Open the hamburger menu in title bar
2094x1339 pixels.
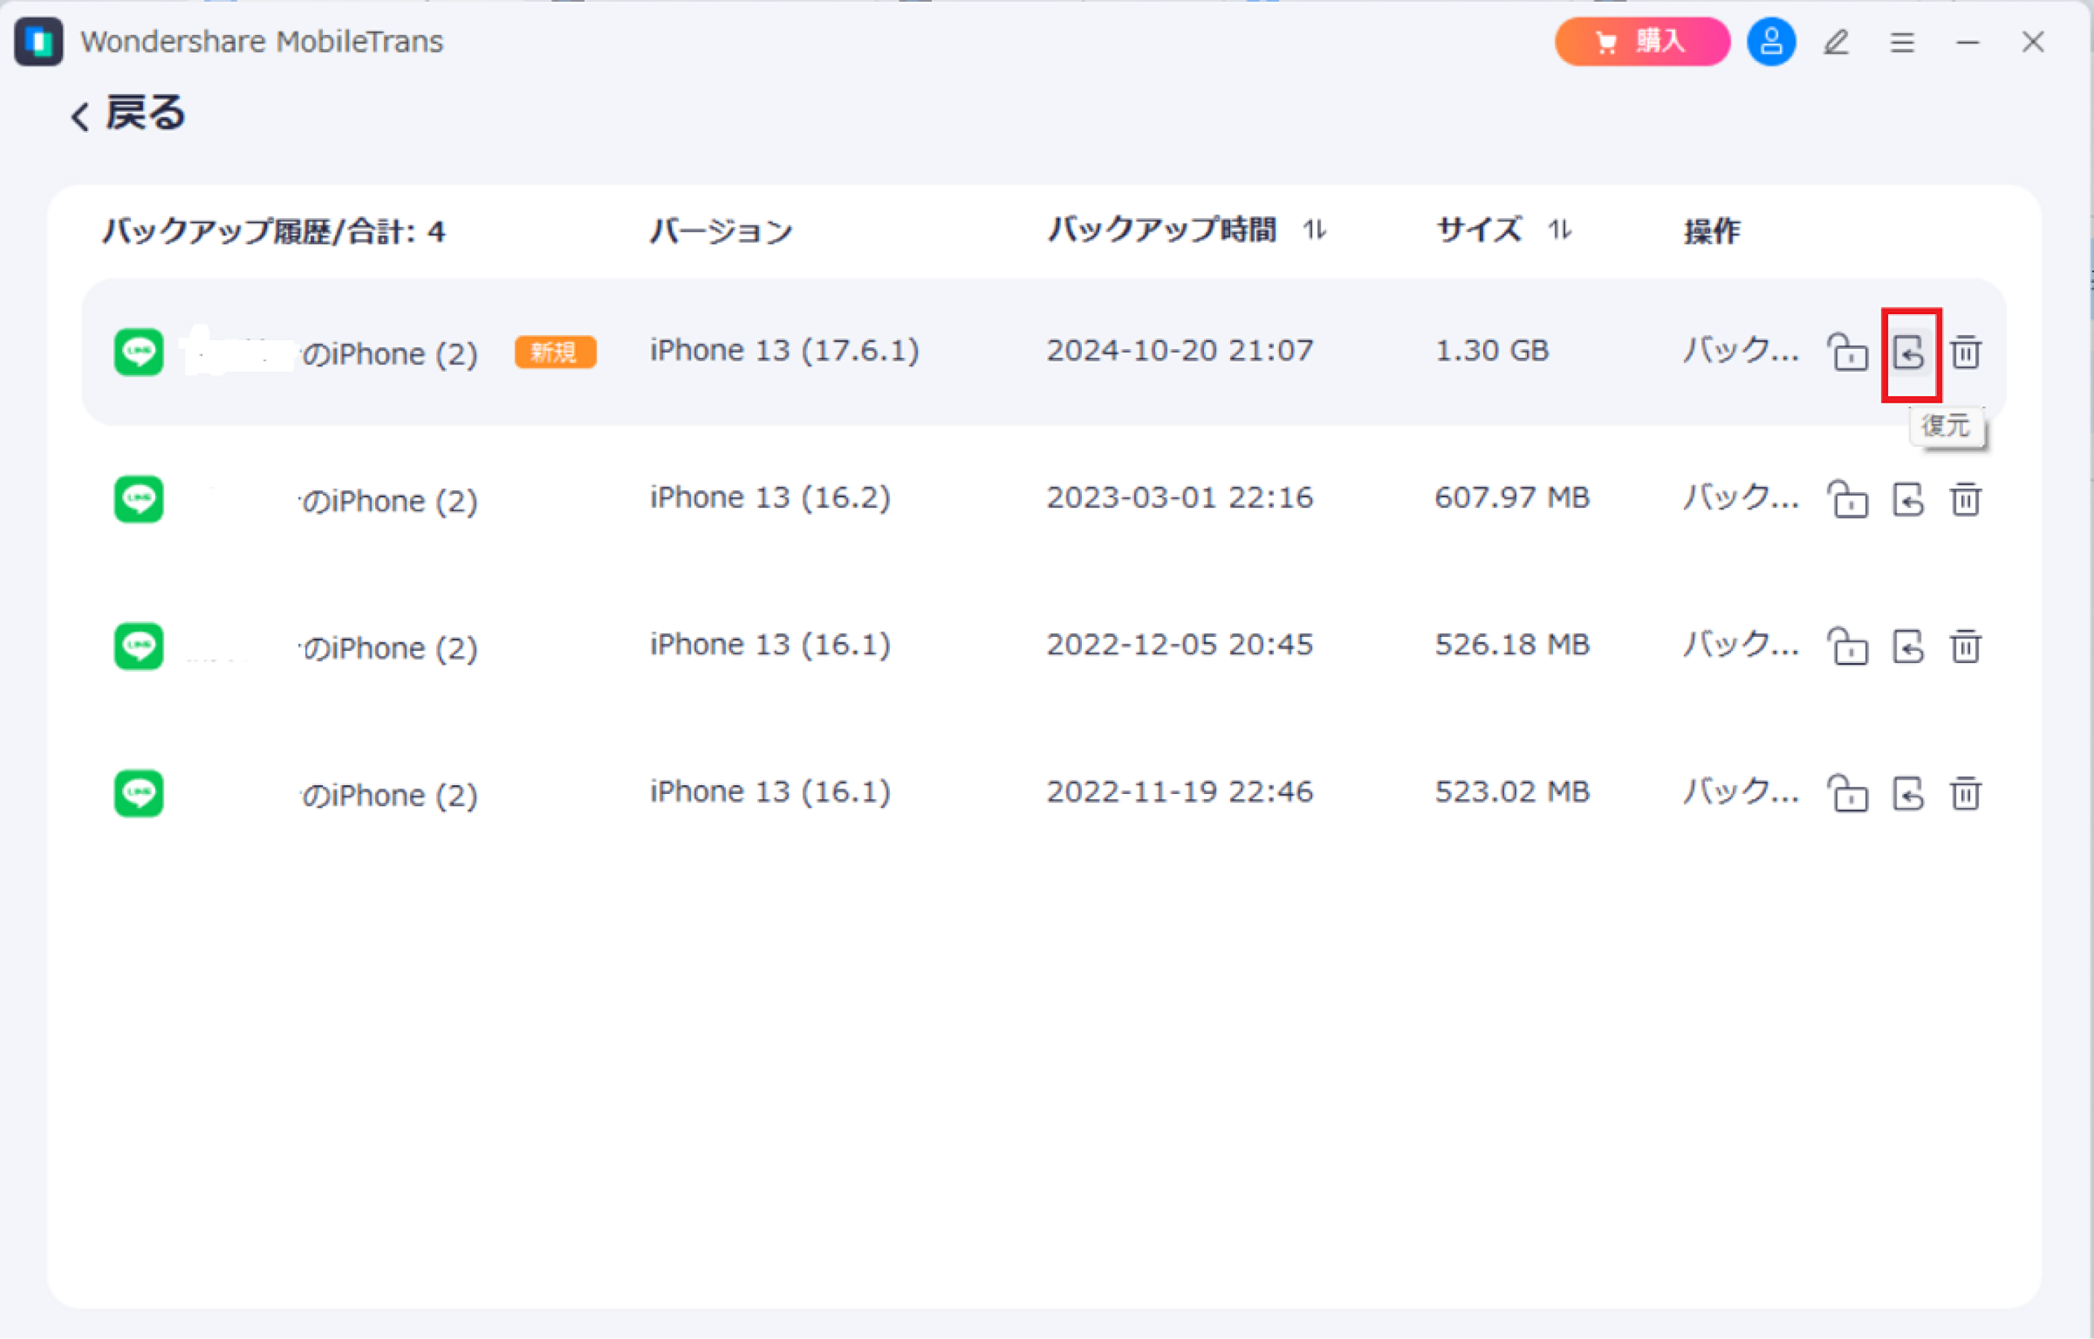(1902, 42)
